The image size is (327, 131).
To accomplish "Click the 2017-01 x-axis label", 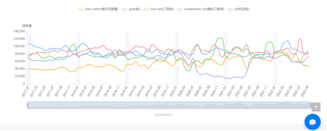I will [25, 91].
